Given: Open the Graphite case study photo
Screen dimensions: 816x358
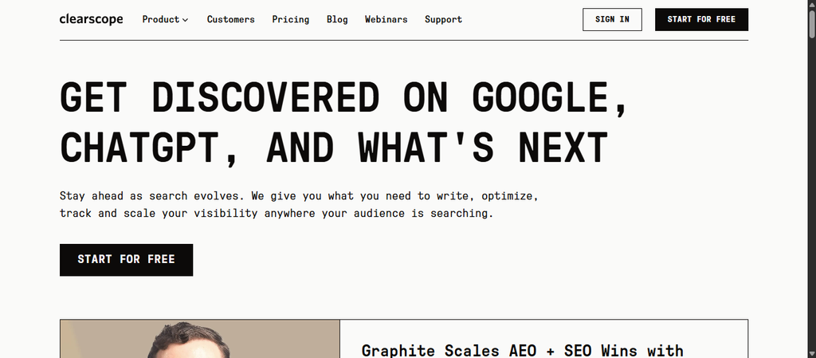Looking at the screenshot, I should click(x=200, y=339).
